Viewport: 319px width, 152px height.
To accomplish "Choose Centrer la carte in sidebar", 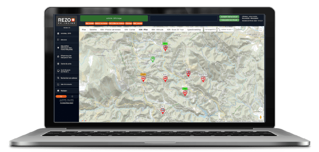I will click(x=66, y=64).
